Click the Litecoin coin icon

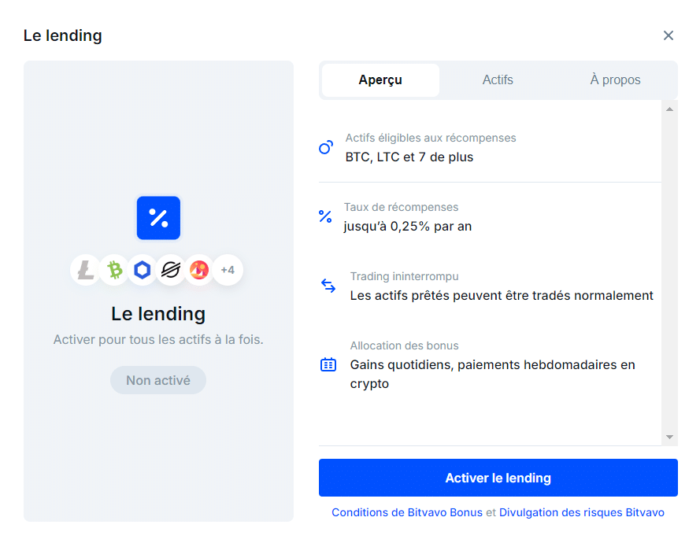(x=85, y=270)
